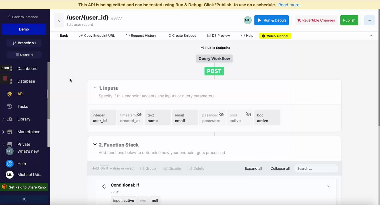Click the What's new megaphone icon
Image resolution: width=380 pixels, height=205 pixels.
click(x=10, y=151)
